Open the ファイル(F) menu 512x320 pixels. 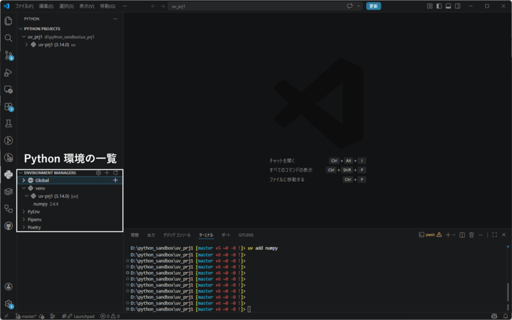pos(24,6)
